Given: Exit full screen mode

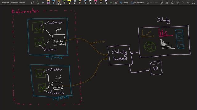Looking at the screenshot, I should [x=194, y=3].
